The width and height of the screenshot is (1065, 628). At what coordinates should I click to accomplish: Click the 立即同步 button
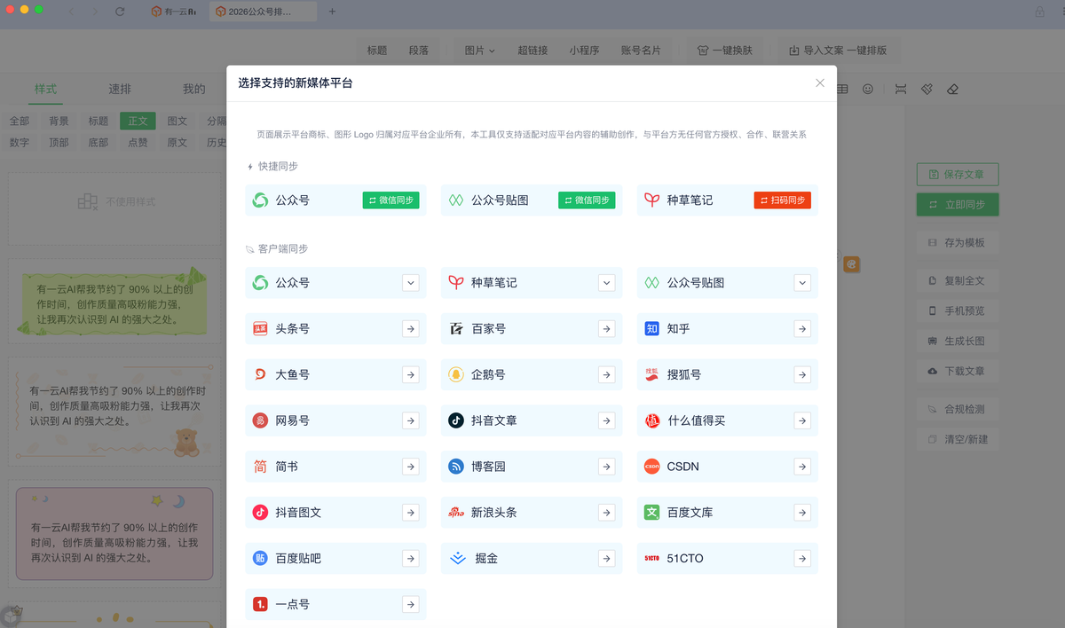click(x=958, y=205)
